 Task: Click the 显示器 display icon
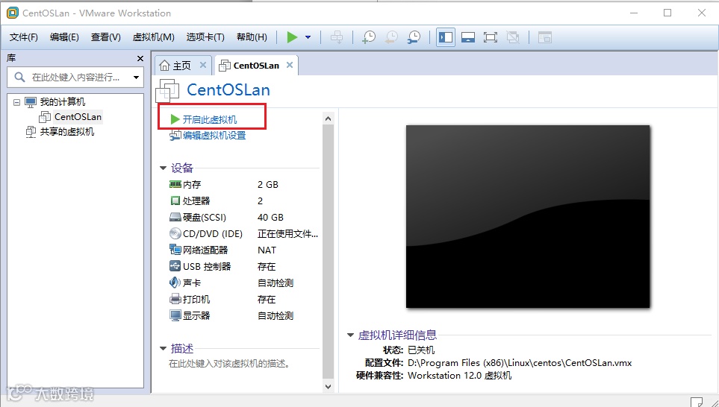[x=175, y=316]
